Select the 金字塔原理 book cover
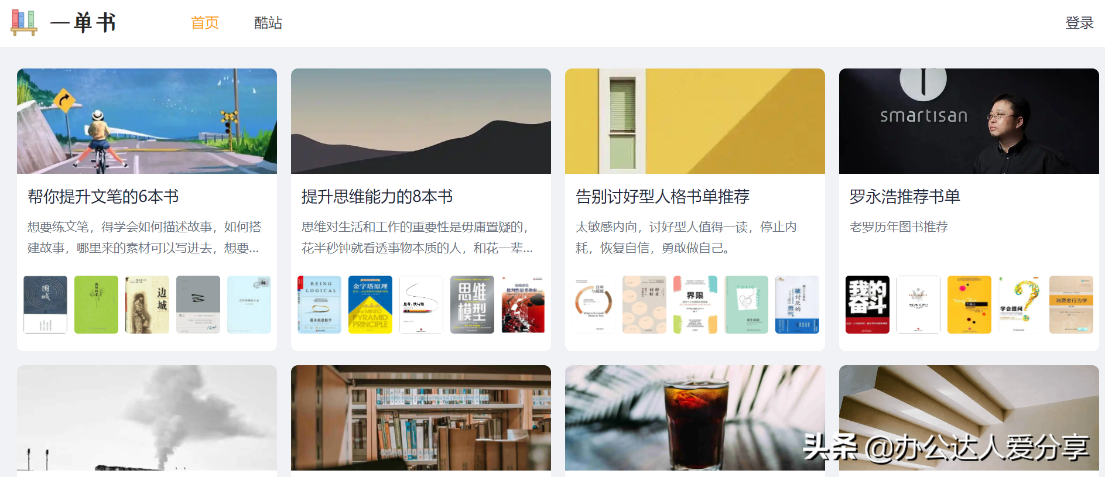This screenshot has height=477, width=1105. coord(370,304)
